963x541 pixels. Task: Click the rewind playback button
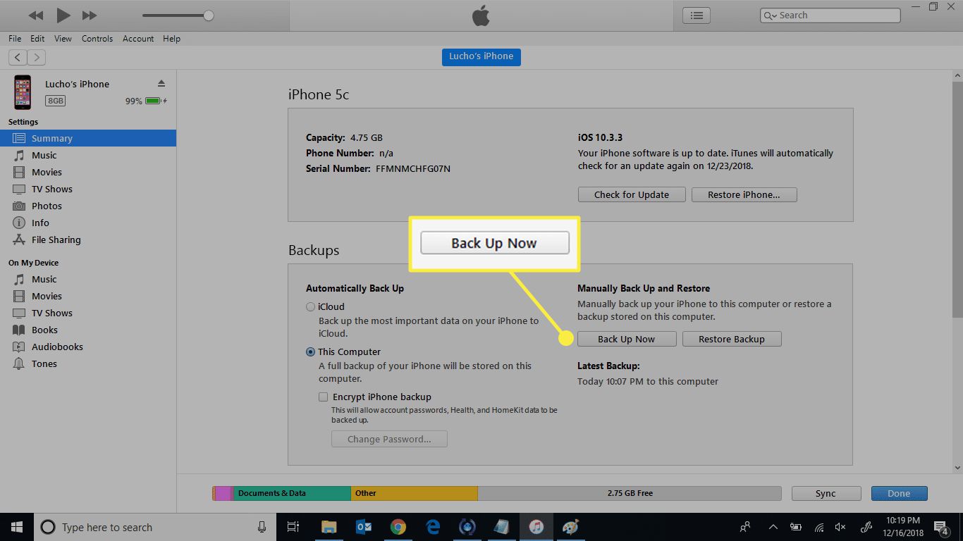click(x=36, y=15)
